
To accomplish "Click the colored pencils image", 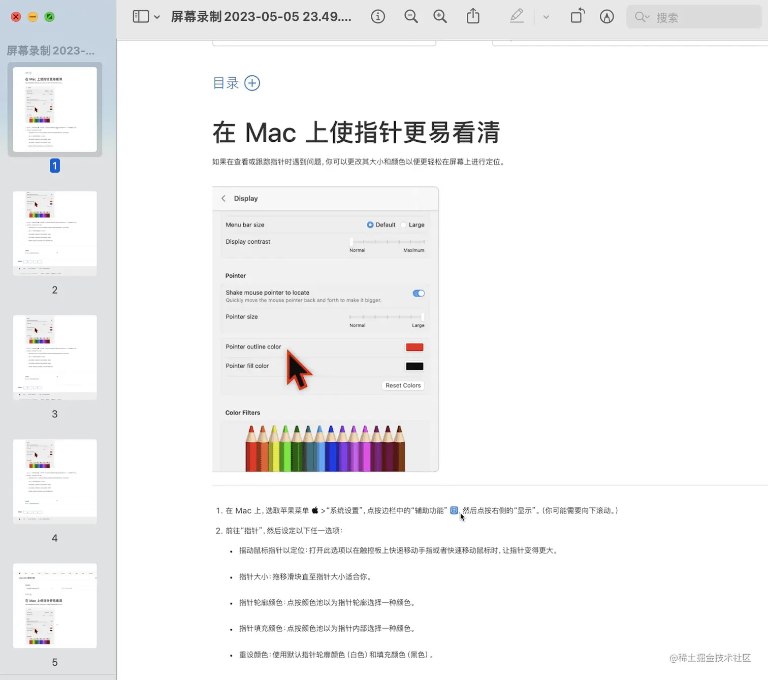I will click(x=325, y=448).
